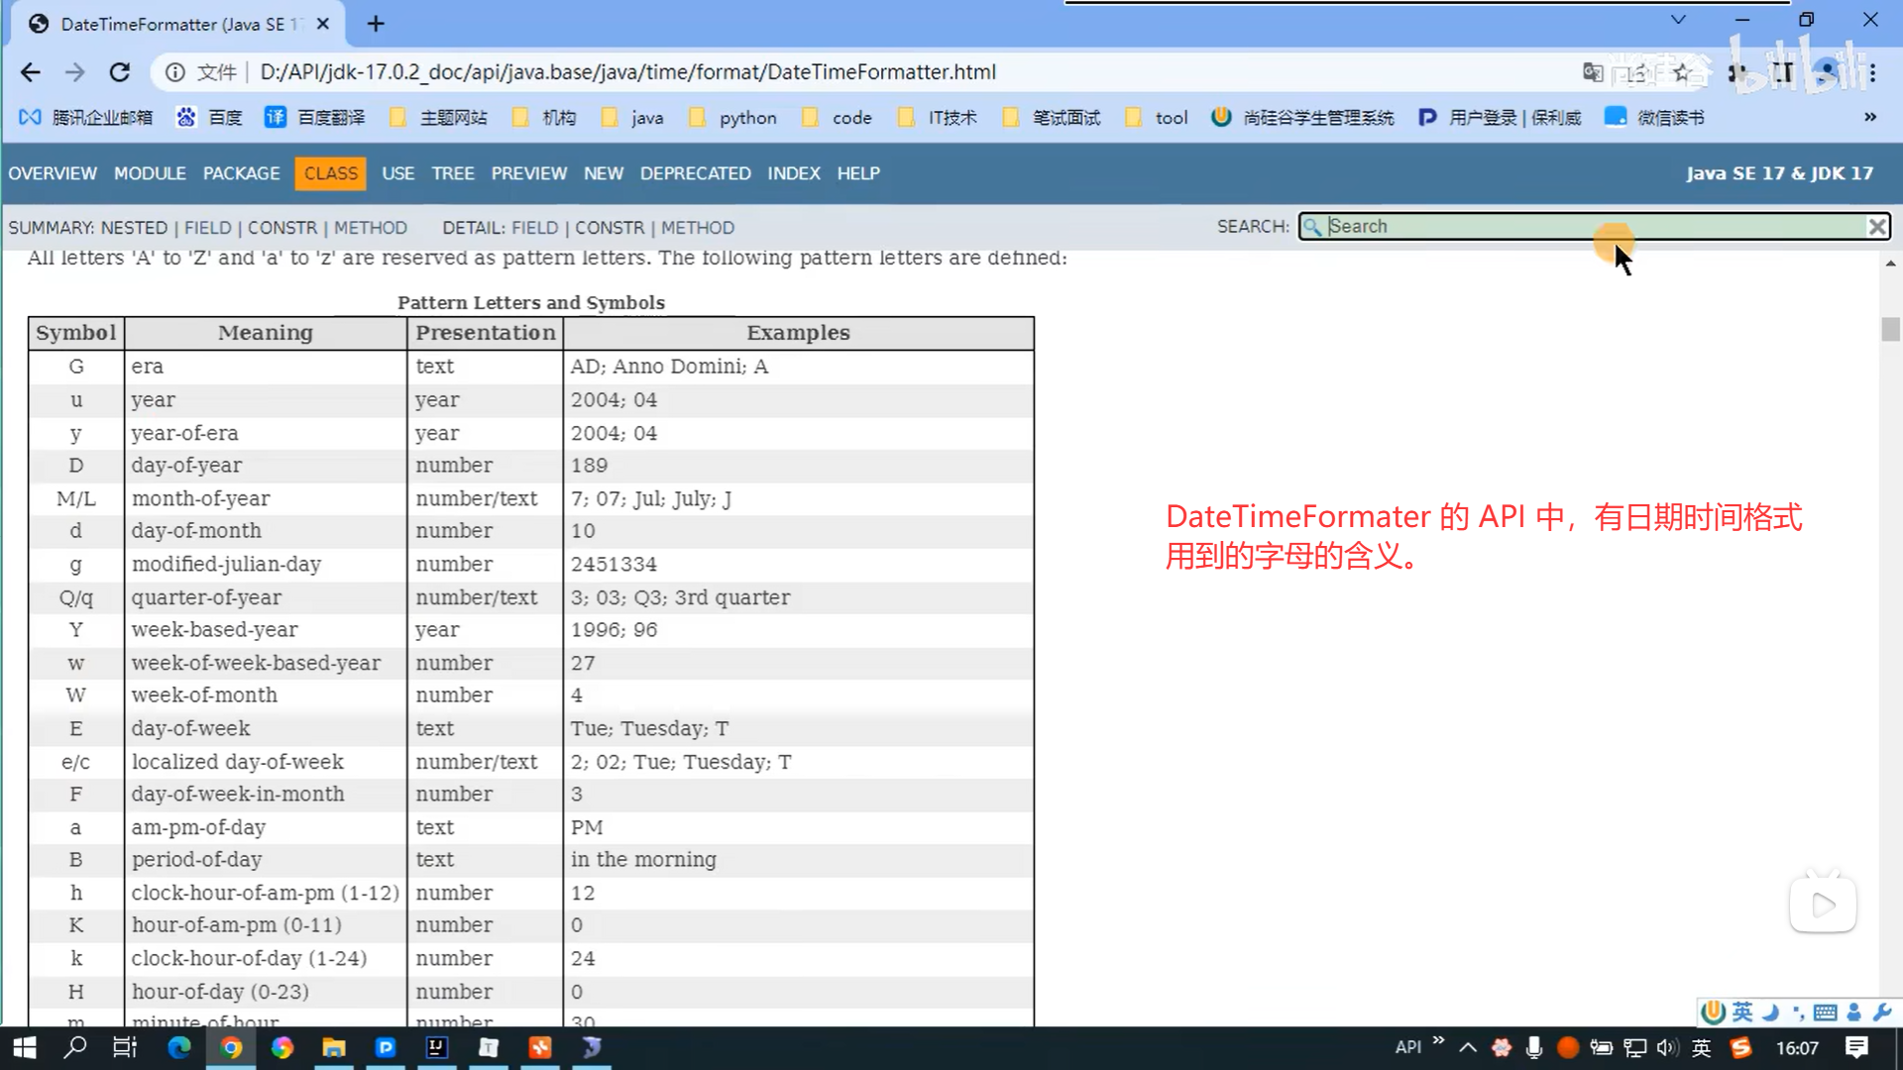Toggle the system tray microphone icon
This screenshot has height=1070, width=1903.
click(1533, 1047)
